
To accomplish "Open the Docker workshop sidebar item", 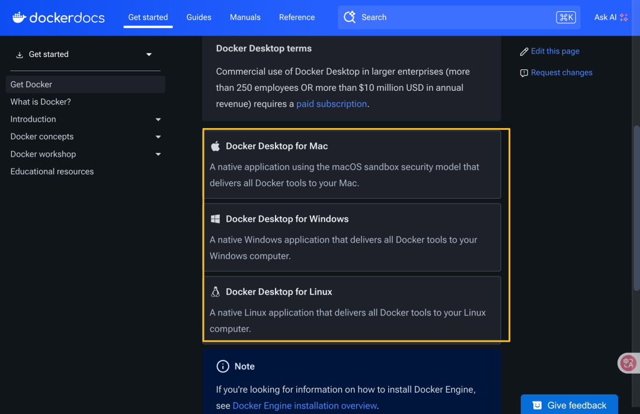I will click(43, 154).
